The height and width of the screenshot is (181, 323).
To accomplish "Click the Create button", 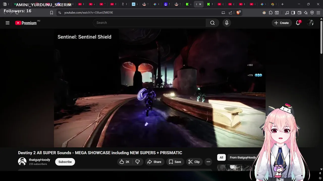I will point(282,23).
